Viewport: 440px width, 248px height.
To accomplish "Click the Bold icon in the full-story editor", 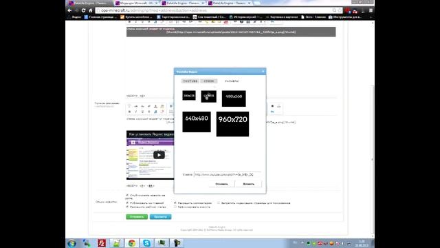I will (x=129, y=112).
